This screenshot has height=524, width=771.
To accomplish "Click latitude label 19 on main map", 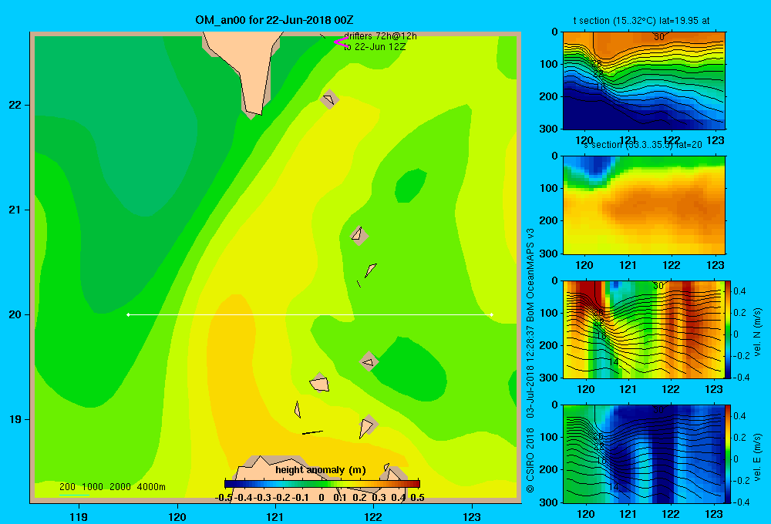I will click(x=15, y=419).
